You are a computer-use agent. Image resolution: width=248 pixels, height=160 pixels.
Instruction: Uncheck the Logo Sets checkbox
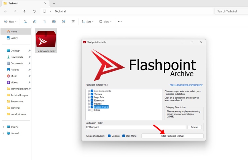tap(92, 97)
